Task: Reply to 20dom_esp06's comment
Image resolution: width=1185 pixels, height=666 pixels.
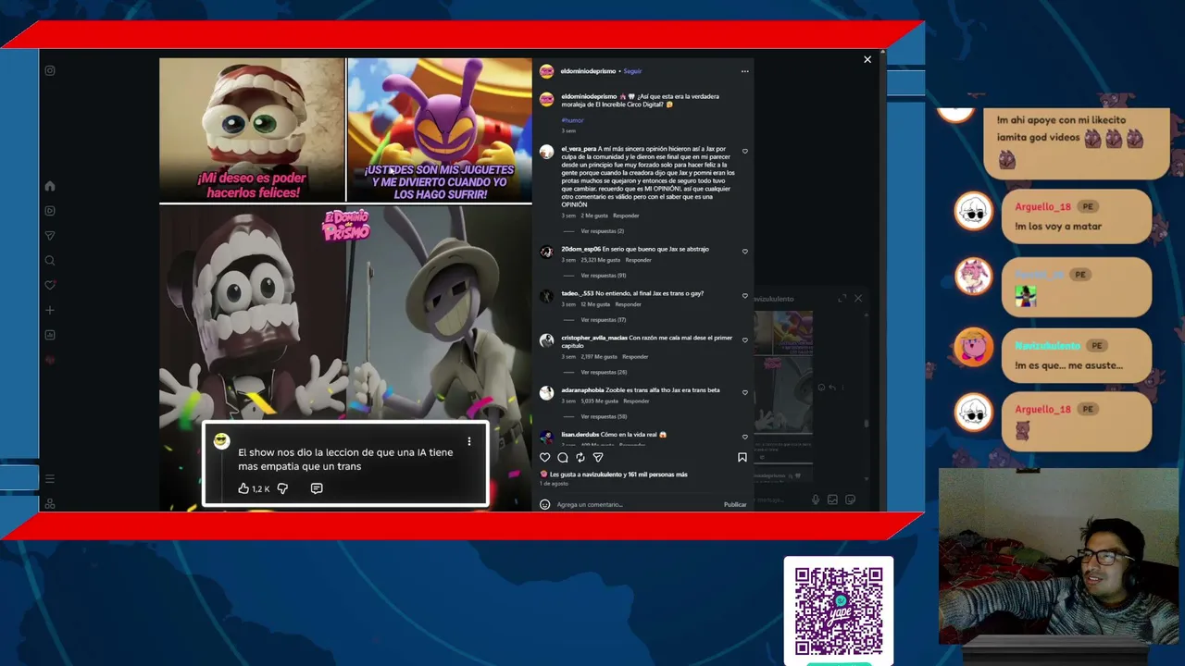Action: click(638, 260)
